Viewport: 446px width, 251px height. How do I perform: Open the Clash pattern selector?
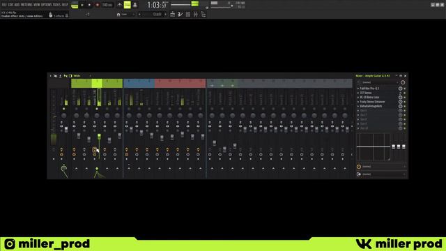coord(153,14)
